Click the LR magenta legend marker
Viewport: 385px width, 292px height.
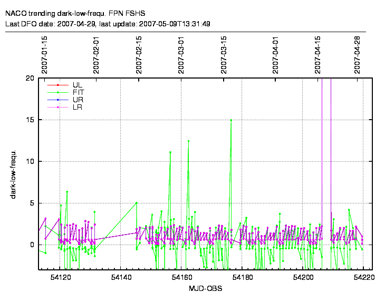point(57,107)
